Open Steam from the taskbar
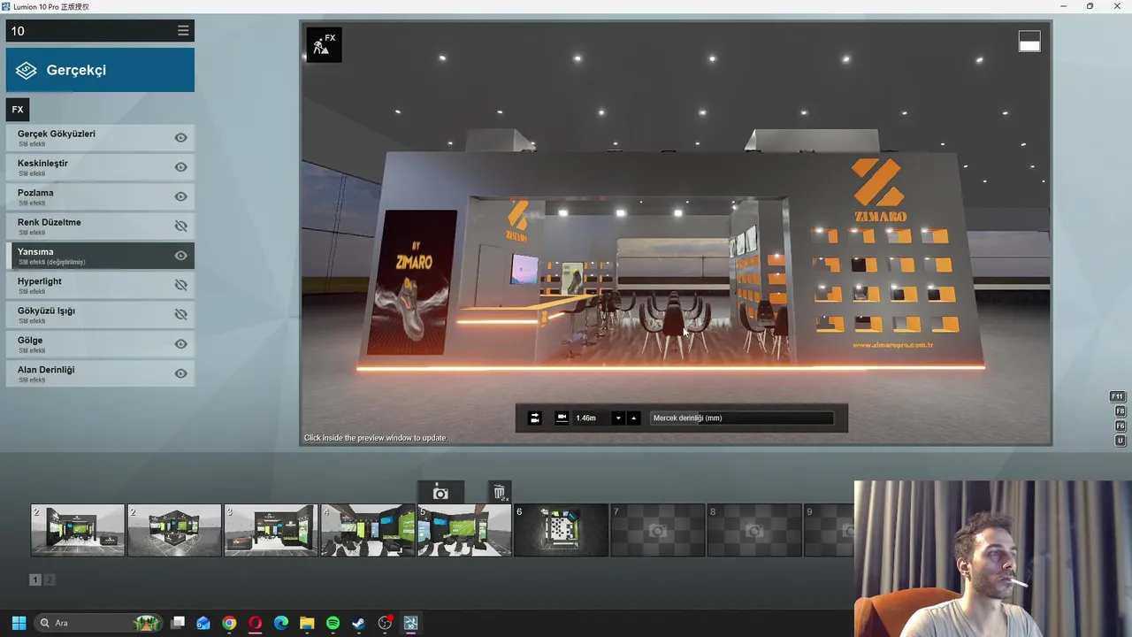This screenshot has height=637, width=1132. coord(358,623)
